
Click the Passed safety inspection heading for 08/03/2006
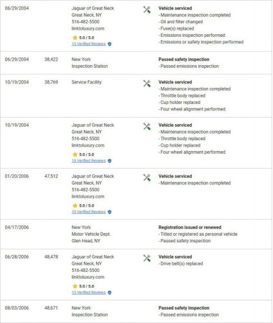[184, 308]
